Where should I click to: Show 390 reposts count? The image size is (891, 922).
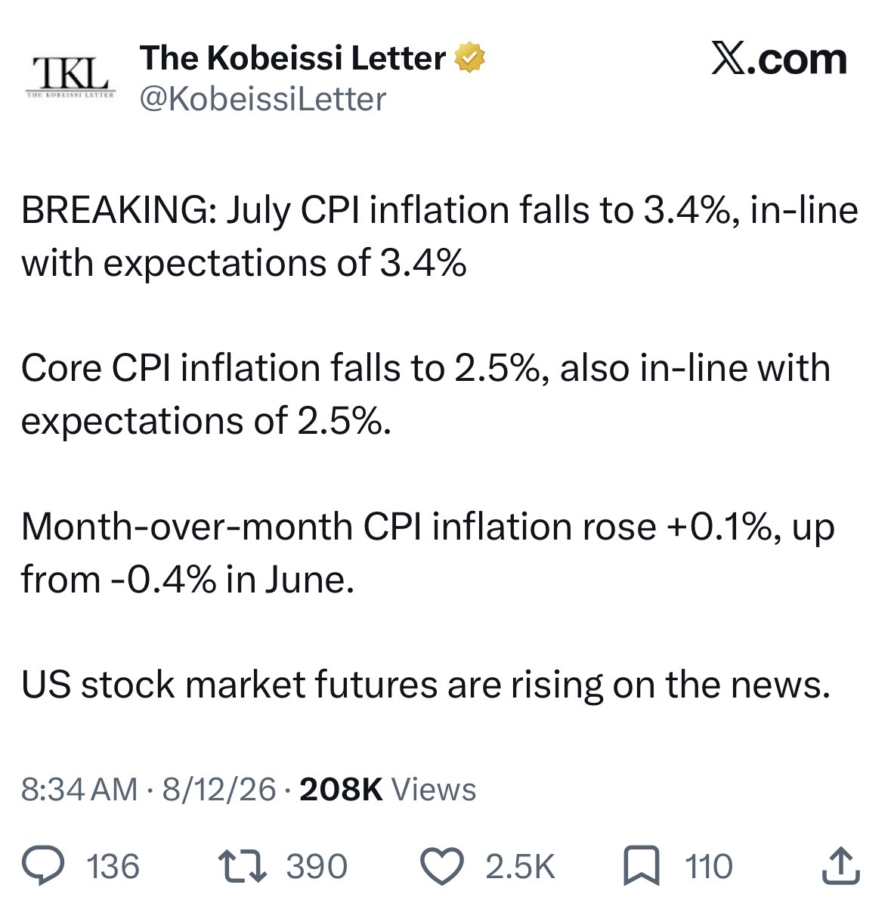(317, 867)
